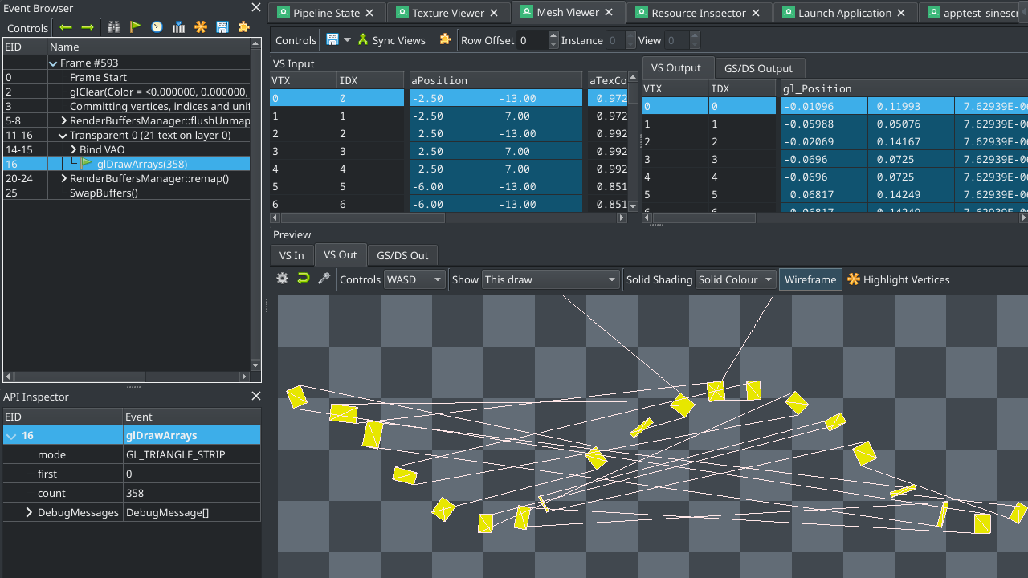Select the SwapBuffers() event
Image resolution: width=1028 pixels, height=578 pixels.
(127, 193)
